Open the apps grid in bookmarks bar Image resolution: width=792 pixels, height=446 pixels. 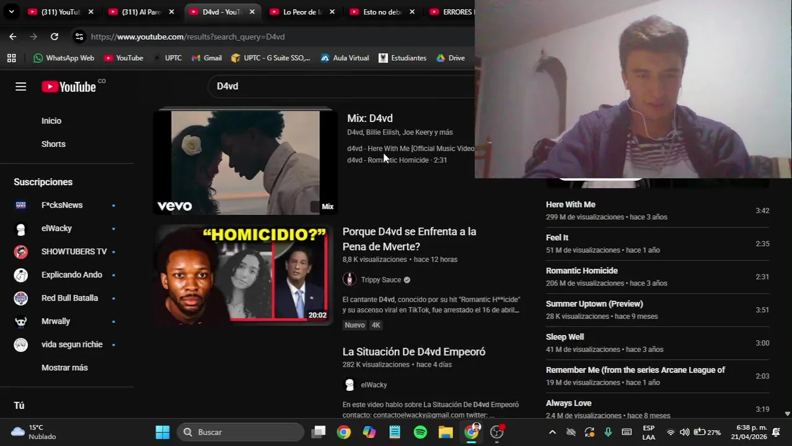coord(11,58)
